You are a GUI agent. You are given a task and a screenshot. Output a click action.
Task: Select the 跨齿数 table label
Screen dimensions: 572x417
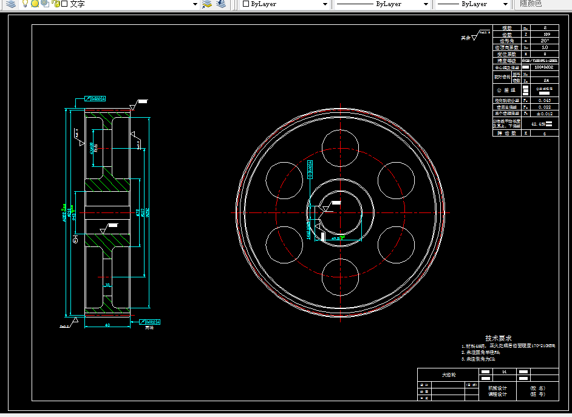click(506, 134)
